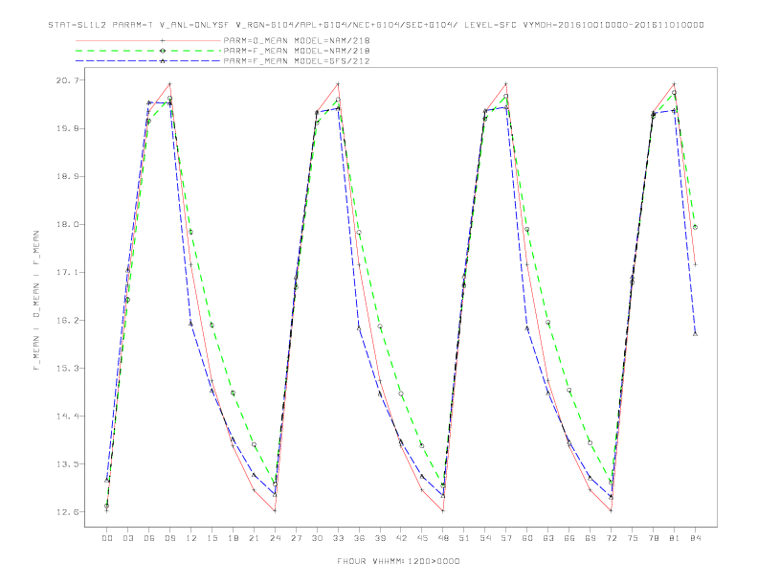Click x-axis tick label 69
This screenshot has height=586, width=758.
click(591, 538)
